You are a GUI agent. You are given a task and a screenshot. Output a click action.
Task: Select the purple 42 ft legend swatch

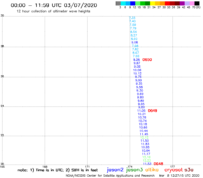coord(182,3)
